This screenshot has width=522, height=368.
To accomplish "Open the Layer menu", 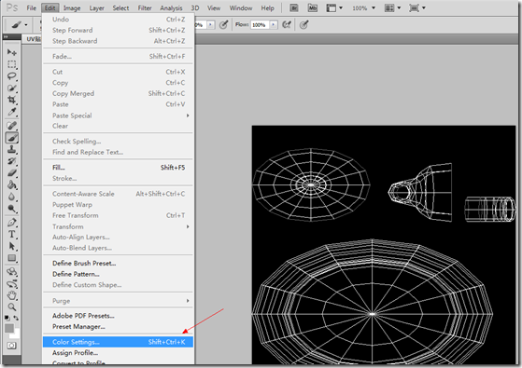I will 96,8.
